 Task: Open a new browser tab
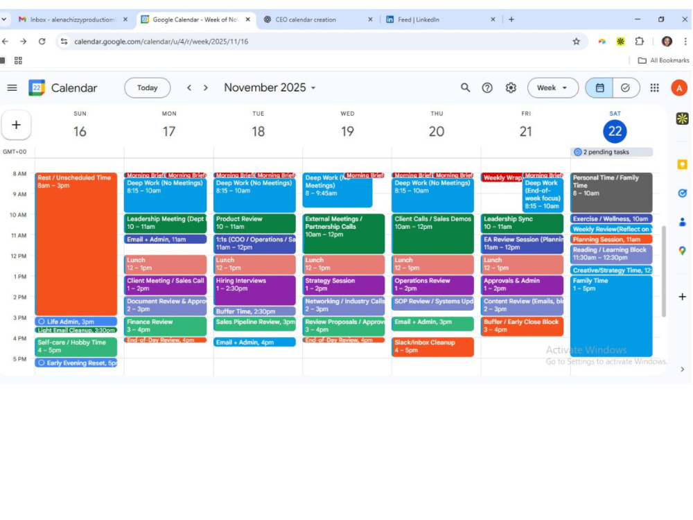click(511, 19)
